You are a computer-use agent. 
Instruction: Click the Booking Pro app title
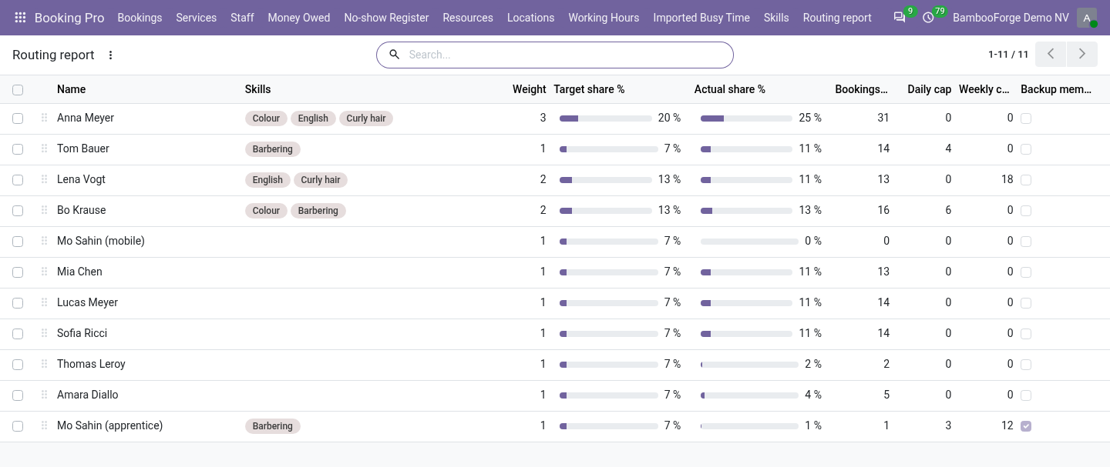[69, 18]
